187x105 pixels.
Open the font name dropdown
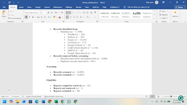tap(39, 13)
